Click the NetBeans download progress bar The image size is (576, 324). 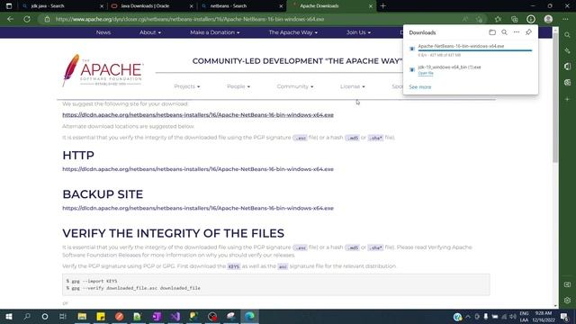pos(475,50)
